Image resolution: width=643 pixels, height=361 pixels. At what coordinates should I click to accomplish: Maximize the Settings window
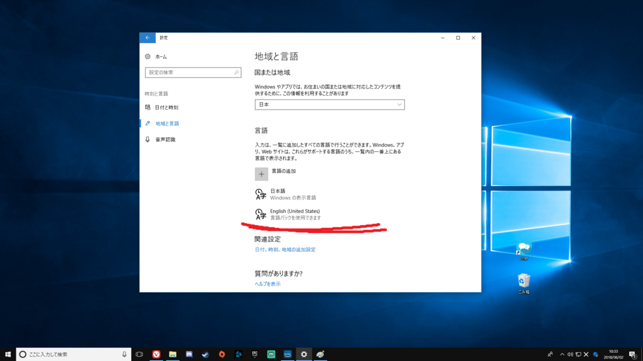pos(458,38)
